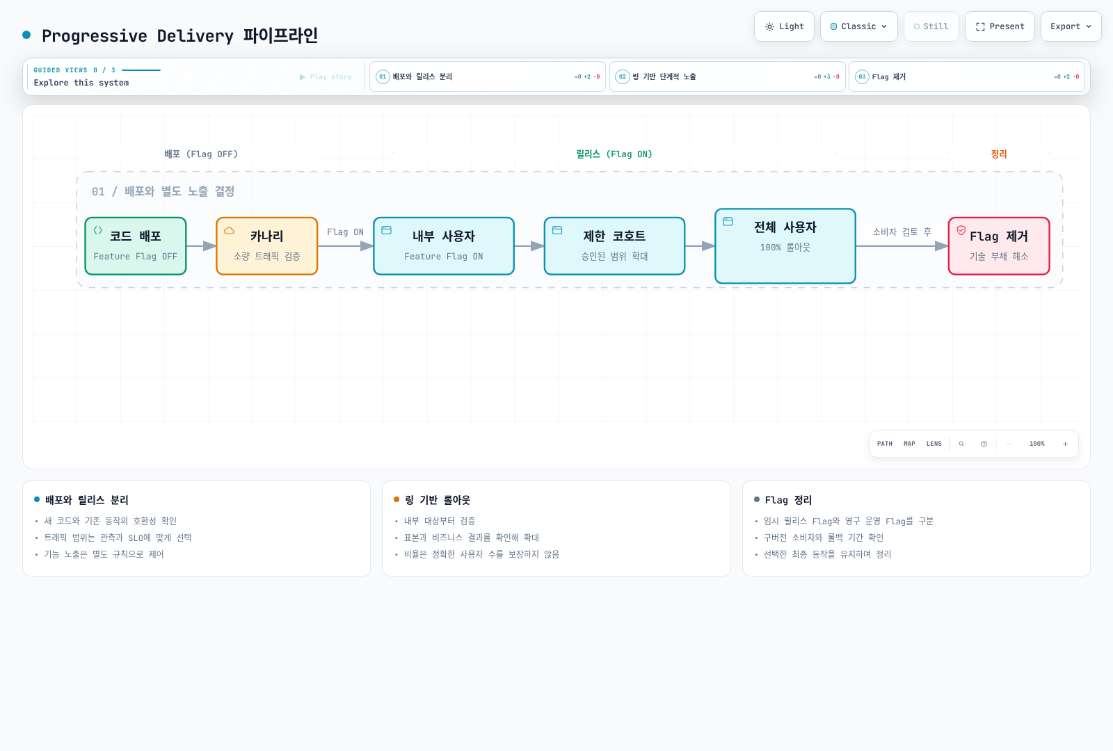Select the 카나리 node
Screen dimensions: 1113x751
(267, 246)
